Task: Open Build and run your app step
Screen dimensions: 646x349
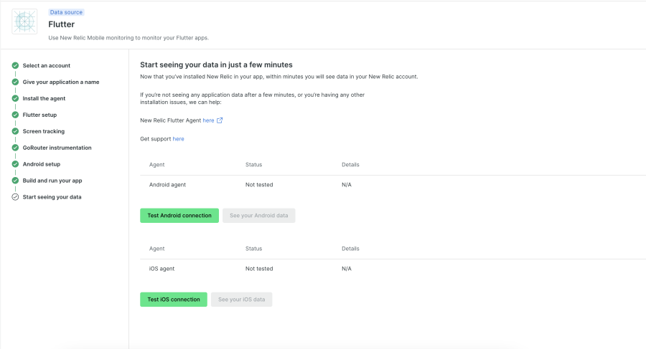Action: coord(52,181)
